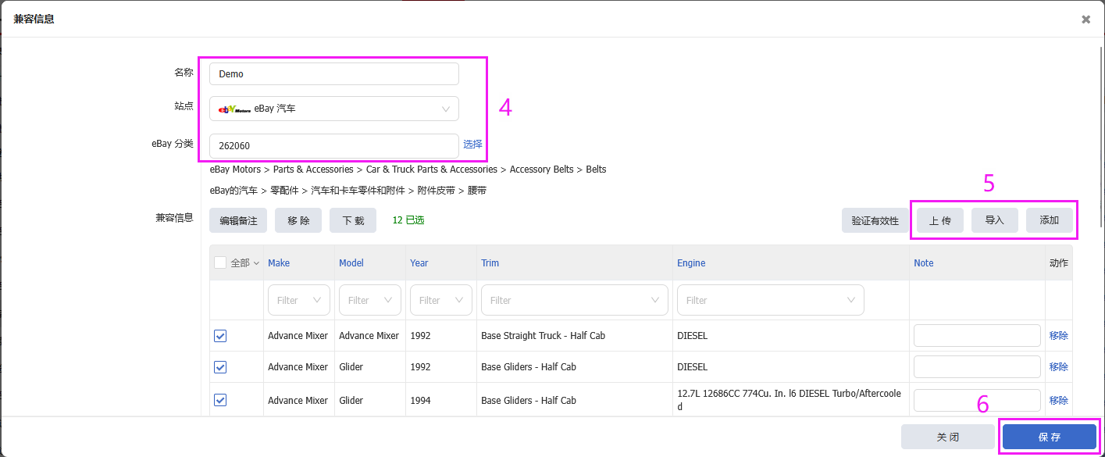Focus the 名称 field containing Demo
This screenshot has width=1105, height=457.
[x=334, y=74]
